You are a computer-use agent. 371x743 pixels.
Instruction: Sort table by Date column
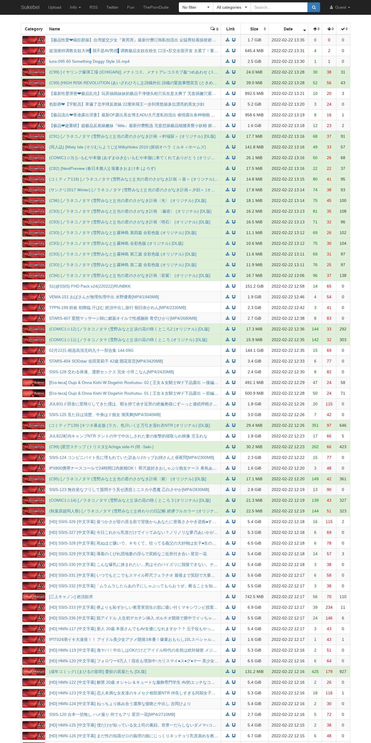click(x=288, y=29)
